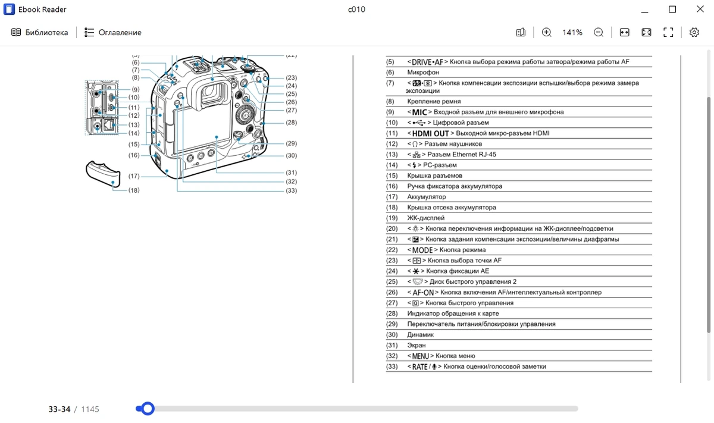This screenshot has width=714, height=423.
Task: Minimize the Ebook Reader window
Action: [645, 10]
